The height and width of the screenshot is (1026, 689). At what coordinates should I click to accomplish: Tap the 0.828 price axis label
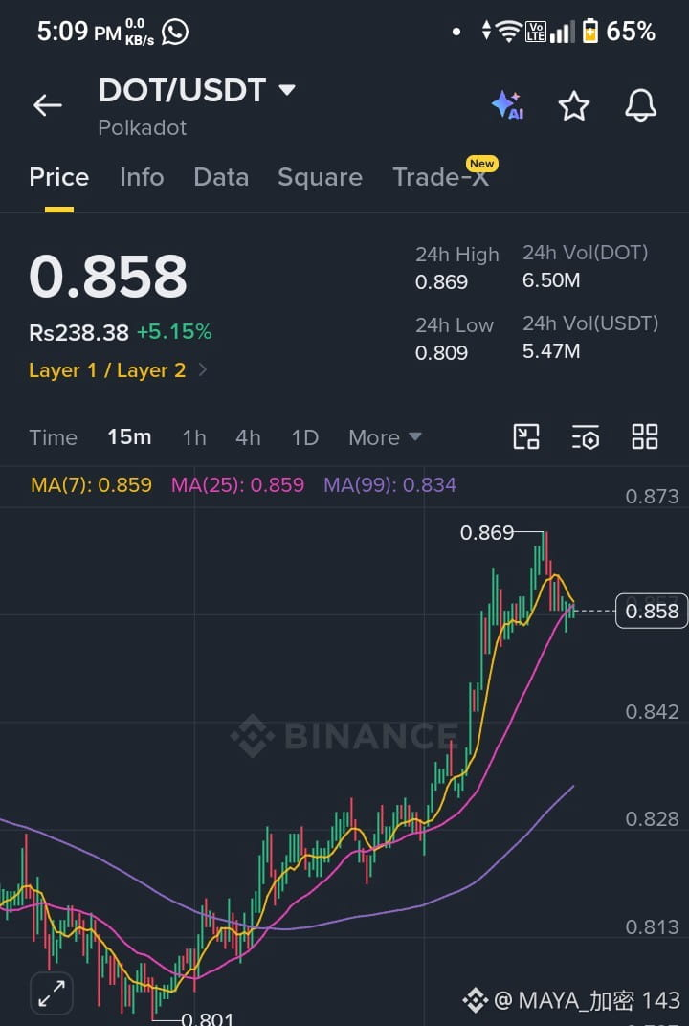[652, 819]
